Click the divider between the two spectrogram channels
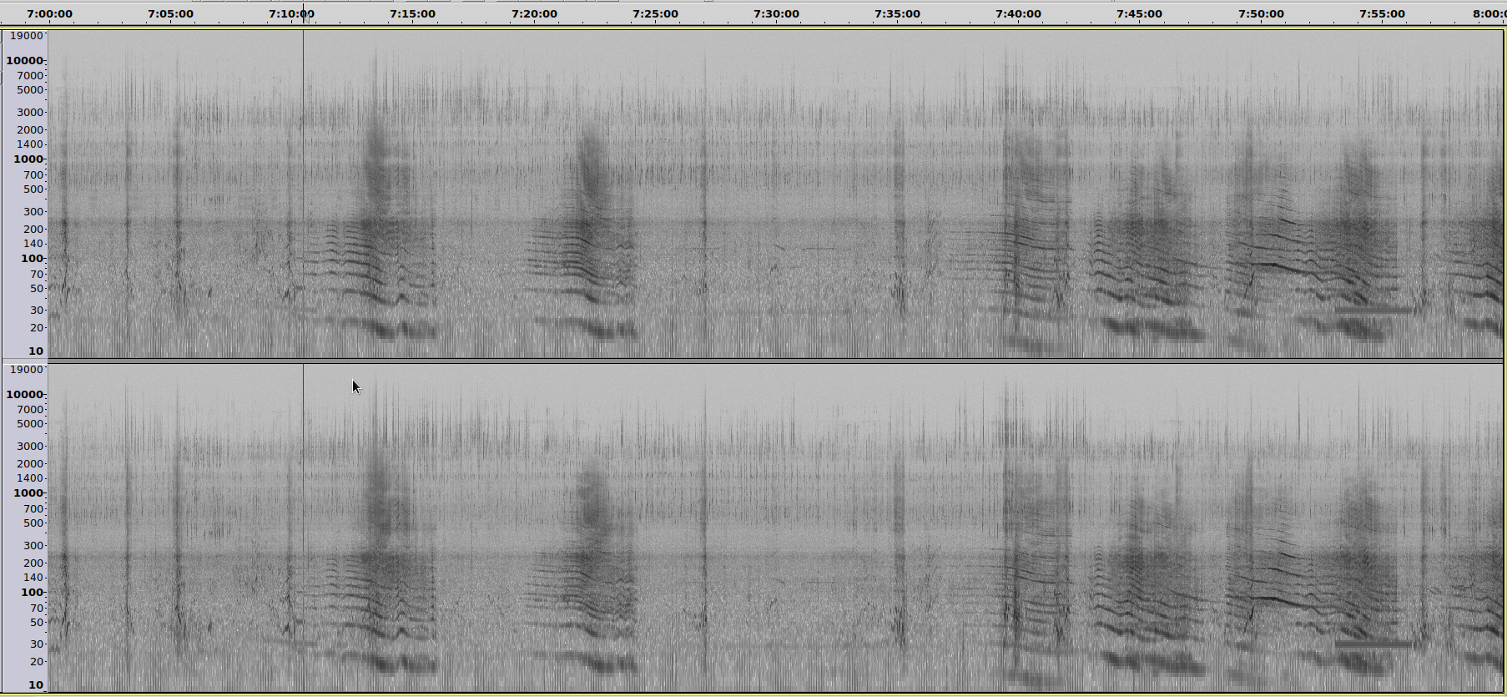Image resolution: width=1507 pixels, height=697 pixels. coord(751,361)
